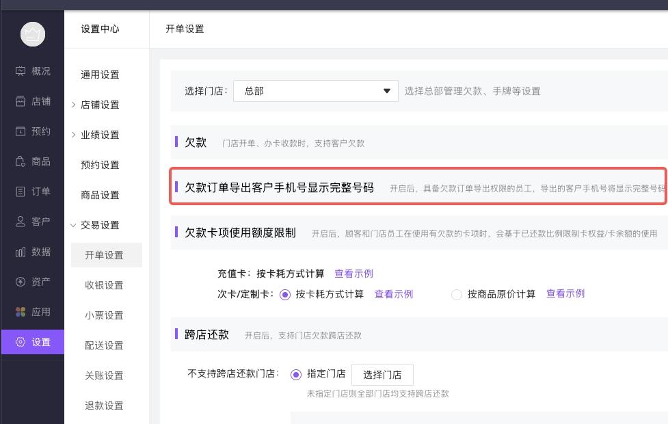
Task: Open 商品设置 menu item
Action: tap(100, 195)
